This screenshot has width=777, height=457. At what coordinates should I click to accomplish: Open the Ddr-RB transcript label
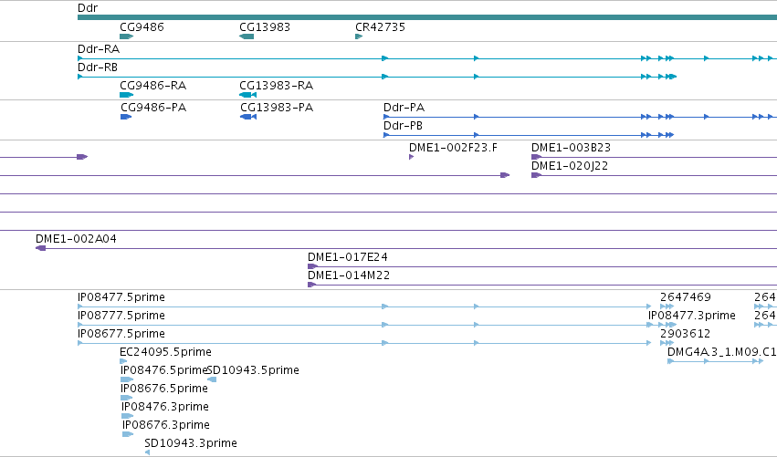click(98, 68)
